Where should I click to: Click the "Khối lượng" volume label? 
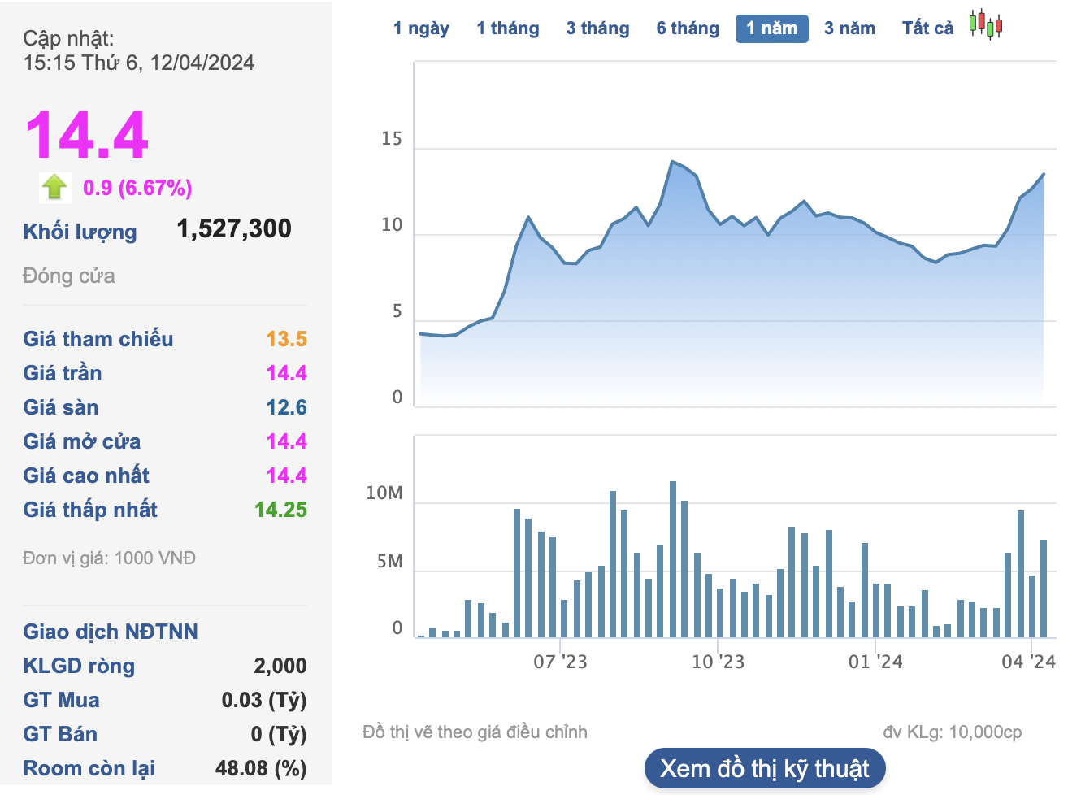click(x=80, y=232)
